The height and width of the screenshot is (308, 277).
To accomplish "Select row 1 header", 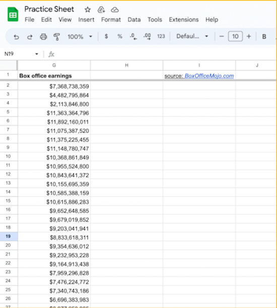I will [x=8, y=75].
